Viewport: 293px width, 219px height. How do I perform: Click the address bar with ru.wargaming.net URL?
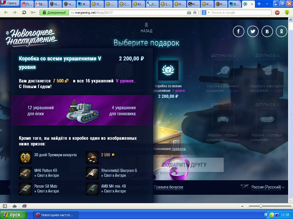pyautogui.click(x=128, y=13)
